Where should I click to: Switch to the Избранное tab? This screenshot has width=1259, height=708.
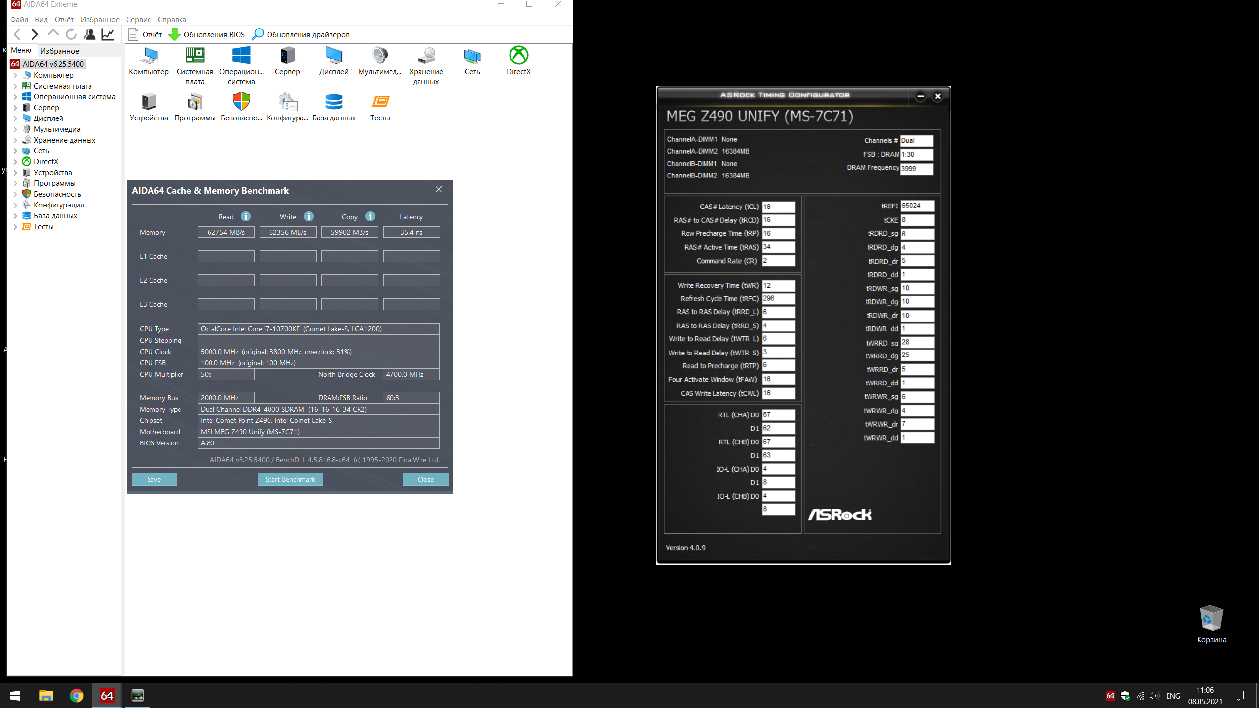60,51
